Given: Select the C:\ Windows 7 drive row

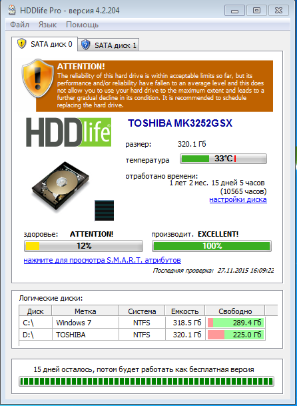Looking at the screenshot, I should tap(142, 323).
